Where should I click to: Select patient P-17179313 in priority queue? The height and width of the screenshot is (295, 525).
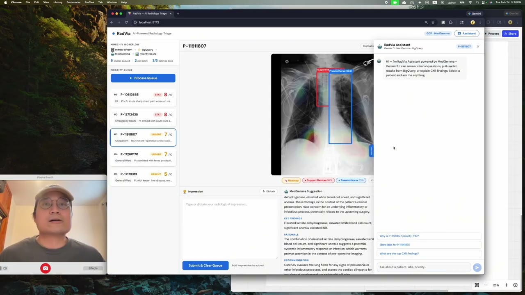click(x=143, y=177)
